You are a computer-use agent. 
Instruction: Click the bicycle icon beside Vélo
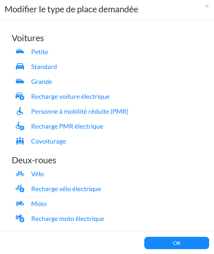[20, 174]
